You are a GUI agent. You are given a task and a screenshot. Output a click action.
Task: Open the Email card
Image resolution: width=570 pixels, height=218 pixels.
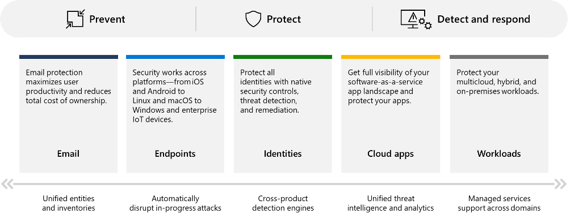tap(68, 114)
